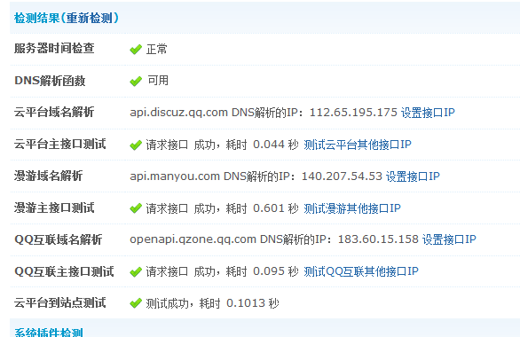Click the IP address 140.207.54.53
520x337 pixels.
pos(342,176)
